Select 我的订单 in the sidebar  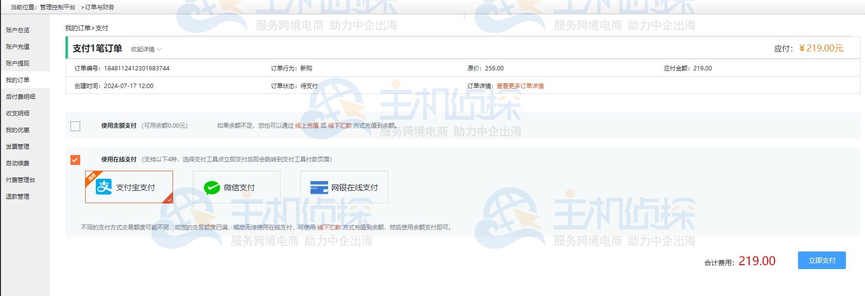point(18,80)
